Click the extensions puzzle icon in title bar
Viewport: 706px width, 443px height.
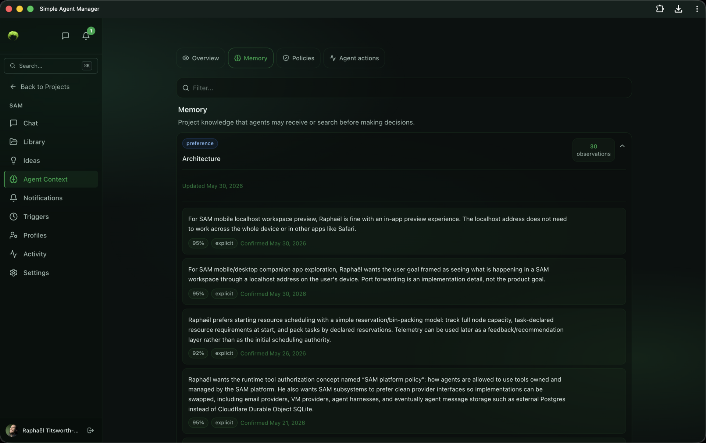[660, 9]
